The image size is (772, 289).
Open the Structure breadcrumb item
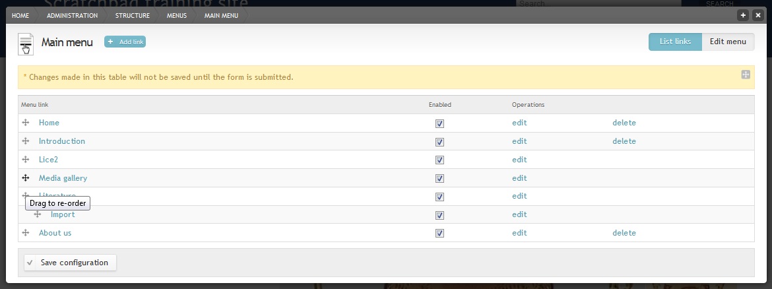pyautogui.click(x=133, y=15)
